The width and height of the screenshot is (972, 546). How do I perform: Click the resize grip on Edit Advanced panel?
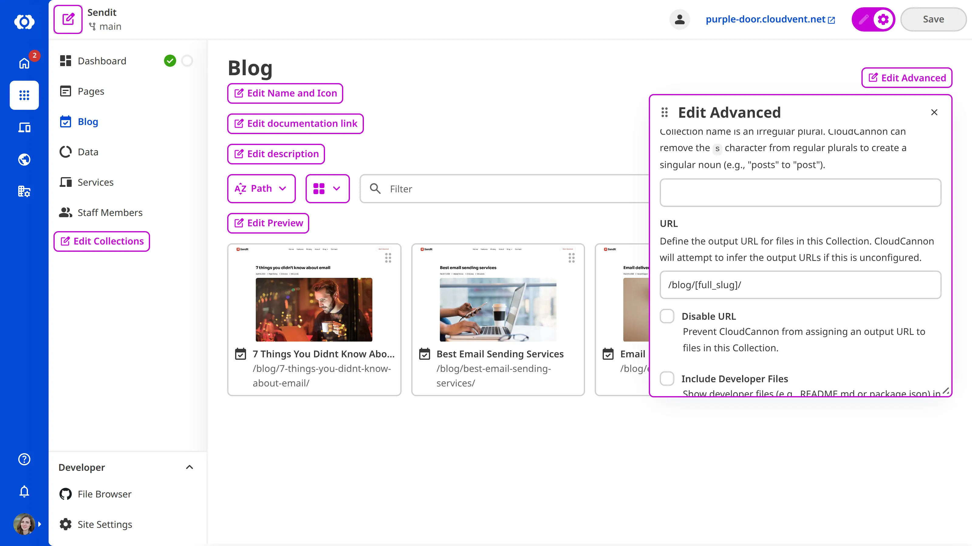coord(946,391)
